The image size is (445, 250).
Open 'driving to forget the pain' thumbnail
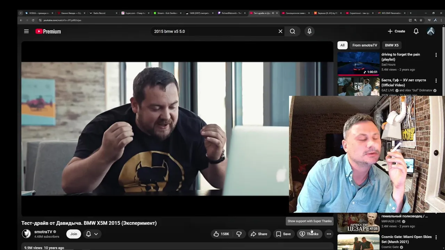[x=358, y=64]
